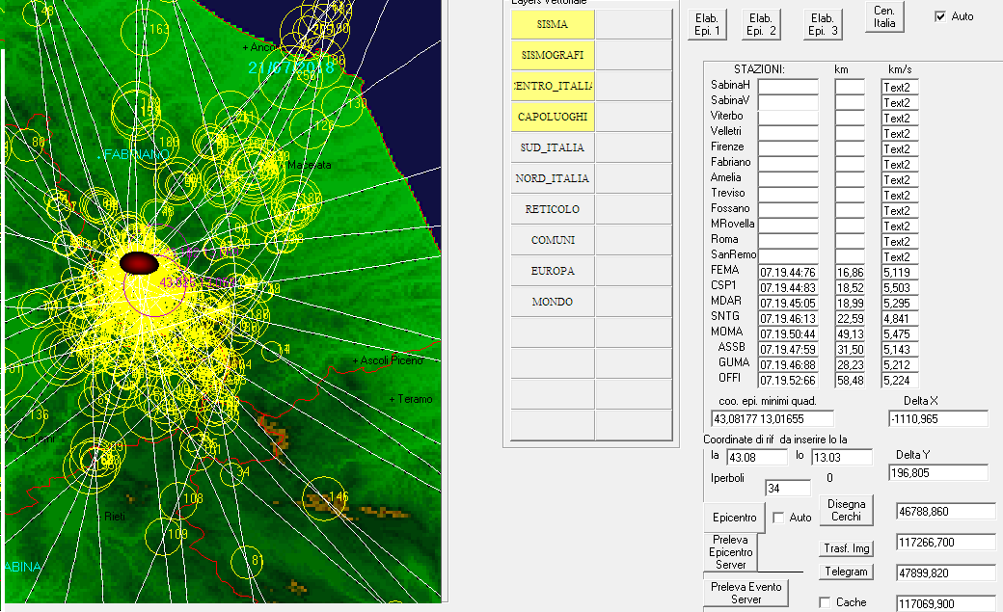The height and width of the screenshot is (612, 1003).
Task: Enable the SUD_ITALIA layer
Action: coord(553,147)
